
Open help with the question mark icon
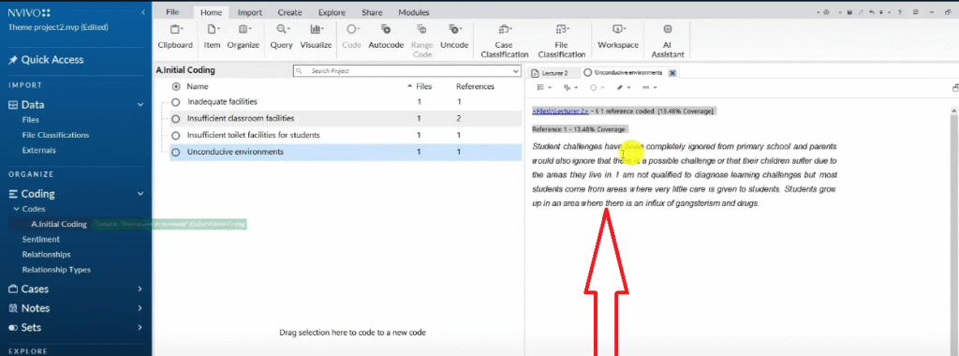(x=899, y=12)
